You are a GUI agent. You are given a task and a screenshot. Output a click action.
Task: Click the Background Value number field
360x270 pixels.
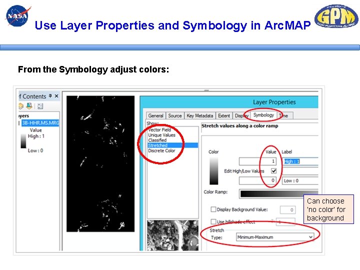click(x=287, y=209)
